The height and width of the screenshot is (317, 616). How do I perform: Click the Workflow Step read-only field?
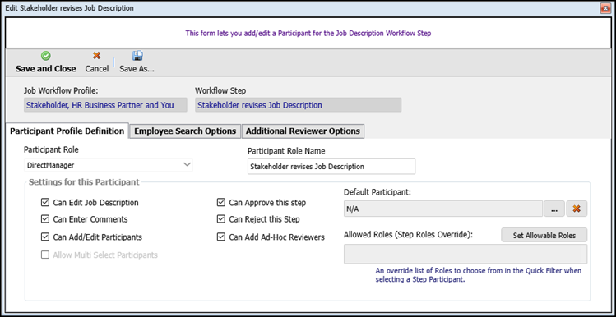[x=299, y=105]
